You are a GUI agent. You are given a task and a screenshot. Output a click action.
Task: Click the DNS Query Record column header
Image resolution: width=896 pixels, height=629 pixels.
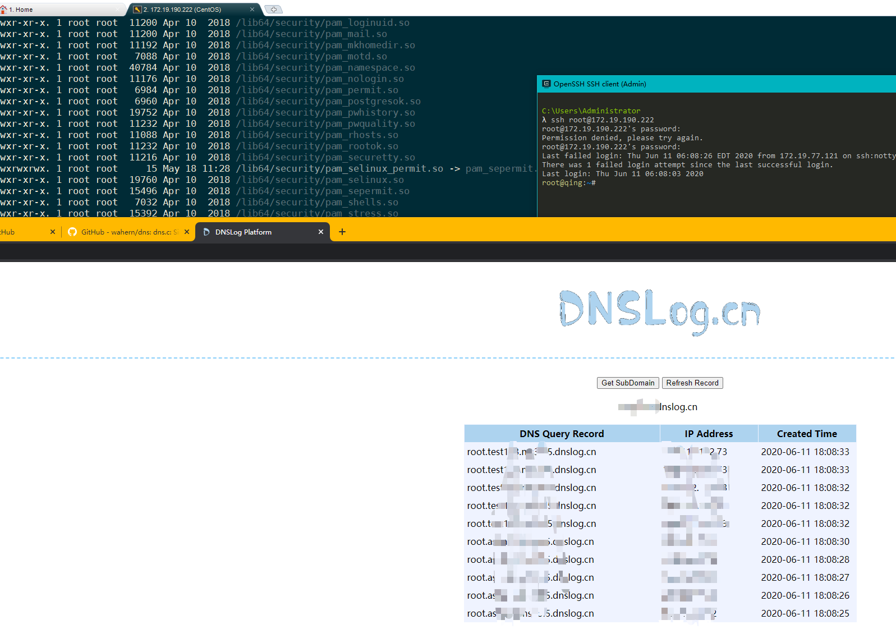tap(562, 434)
